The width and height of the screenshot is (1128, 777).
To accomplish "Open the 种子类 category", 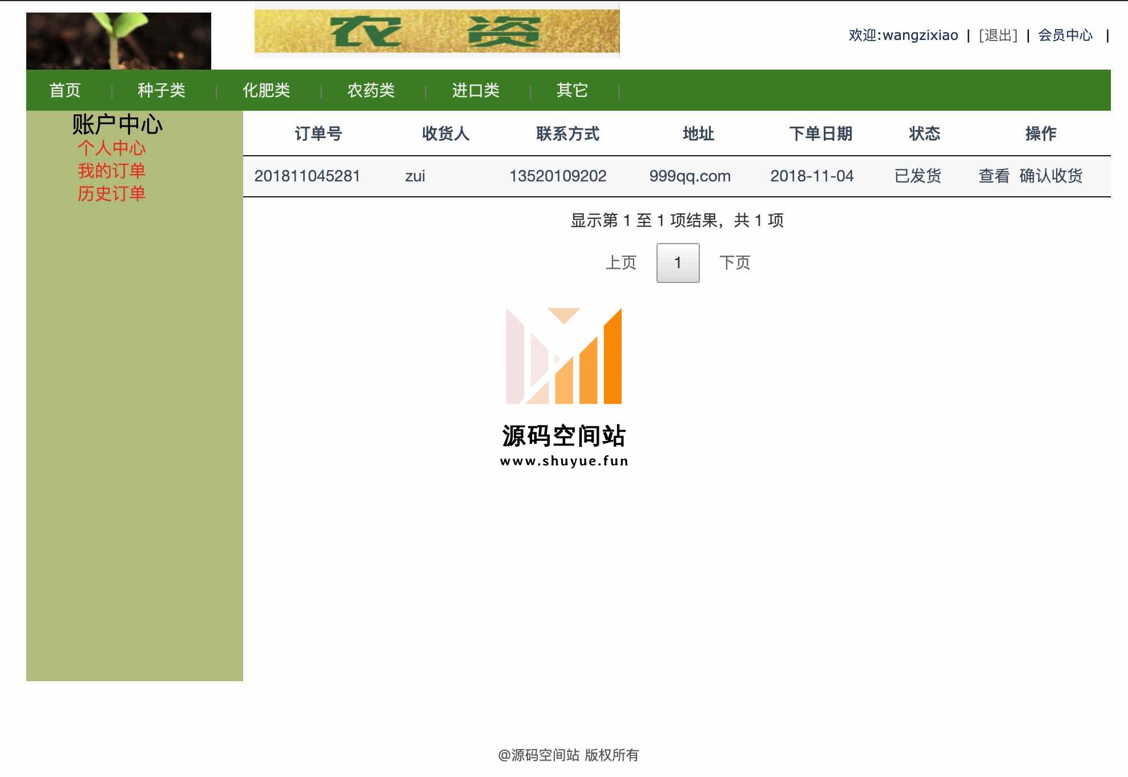I will [x=162, y=90].
